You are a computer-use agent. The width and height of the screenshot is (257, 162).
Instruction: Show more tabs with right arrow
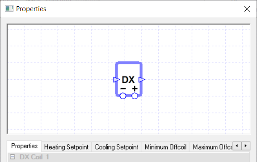[246, 146]
